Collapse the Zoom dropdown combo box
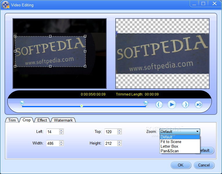222x174 pixels. 180,131
